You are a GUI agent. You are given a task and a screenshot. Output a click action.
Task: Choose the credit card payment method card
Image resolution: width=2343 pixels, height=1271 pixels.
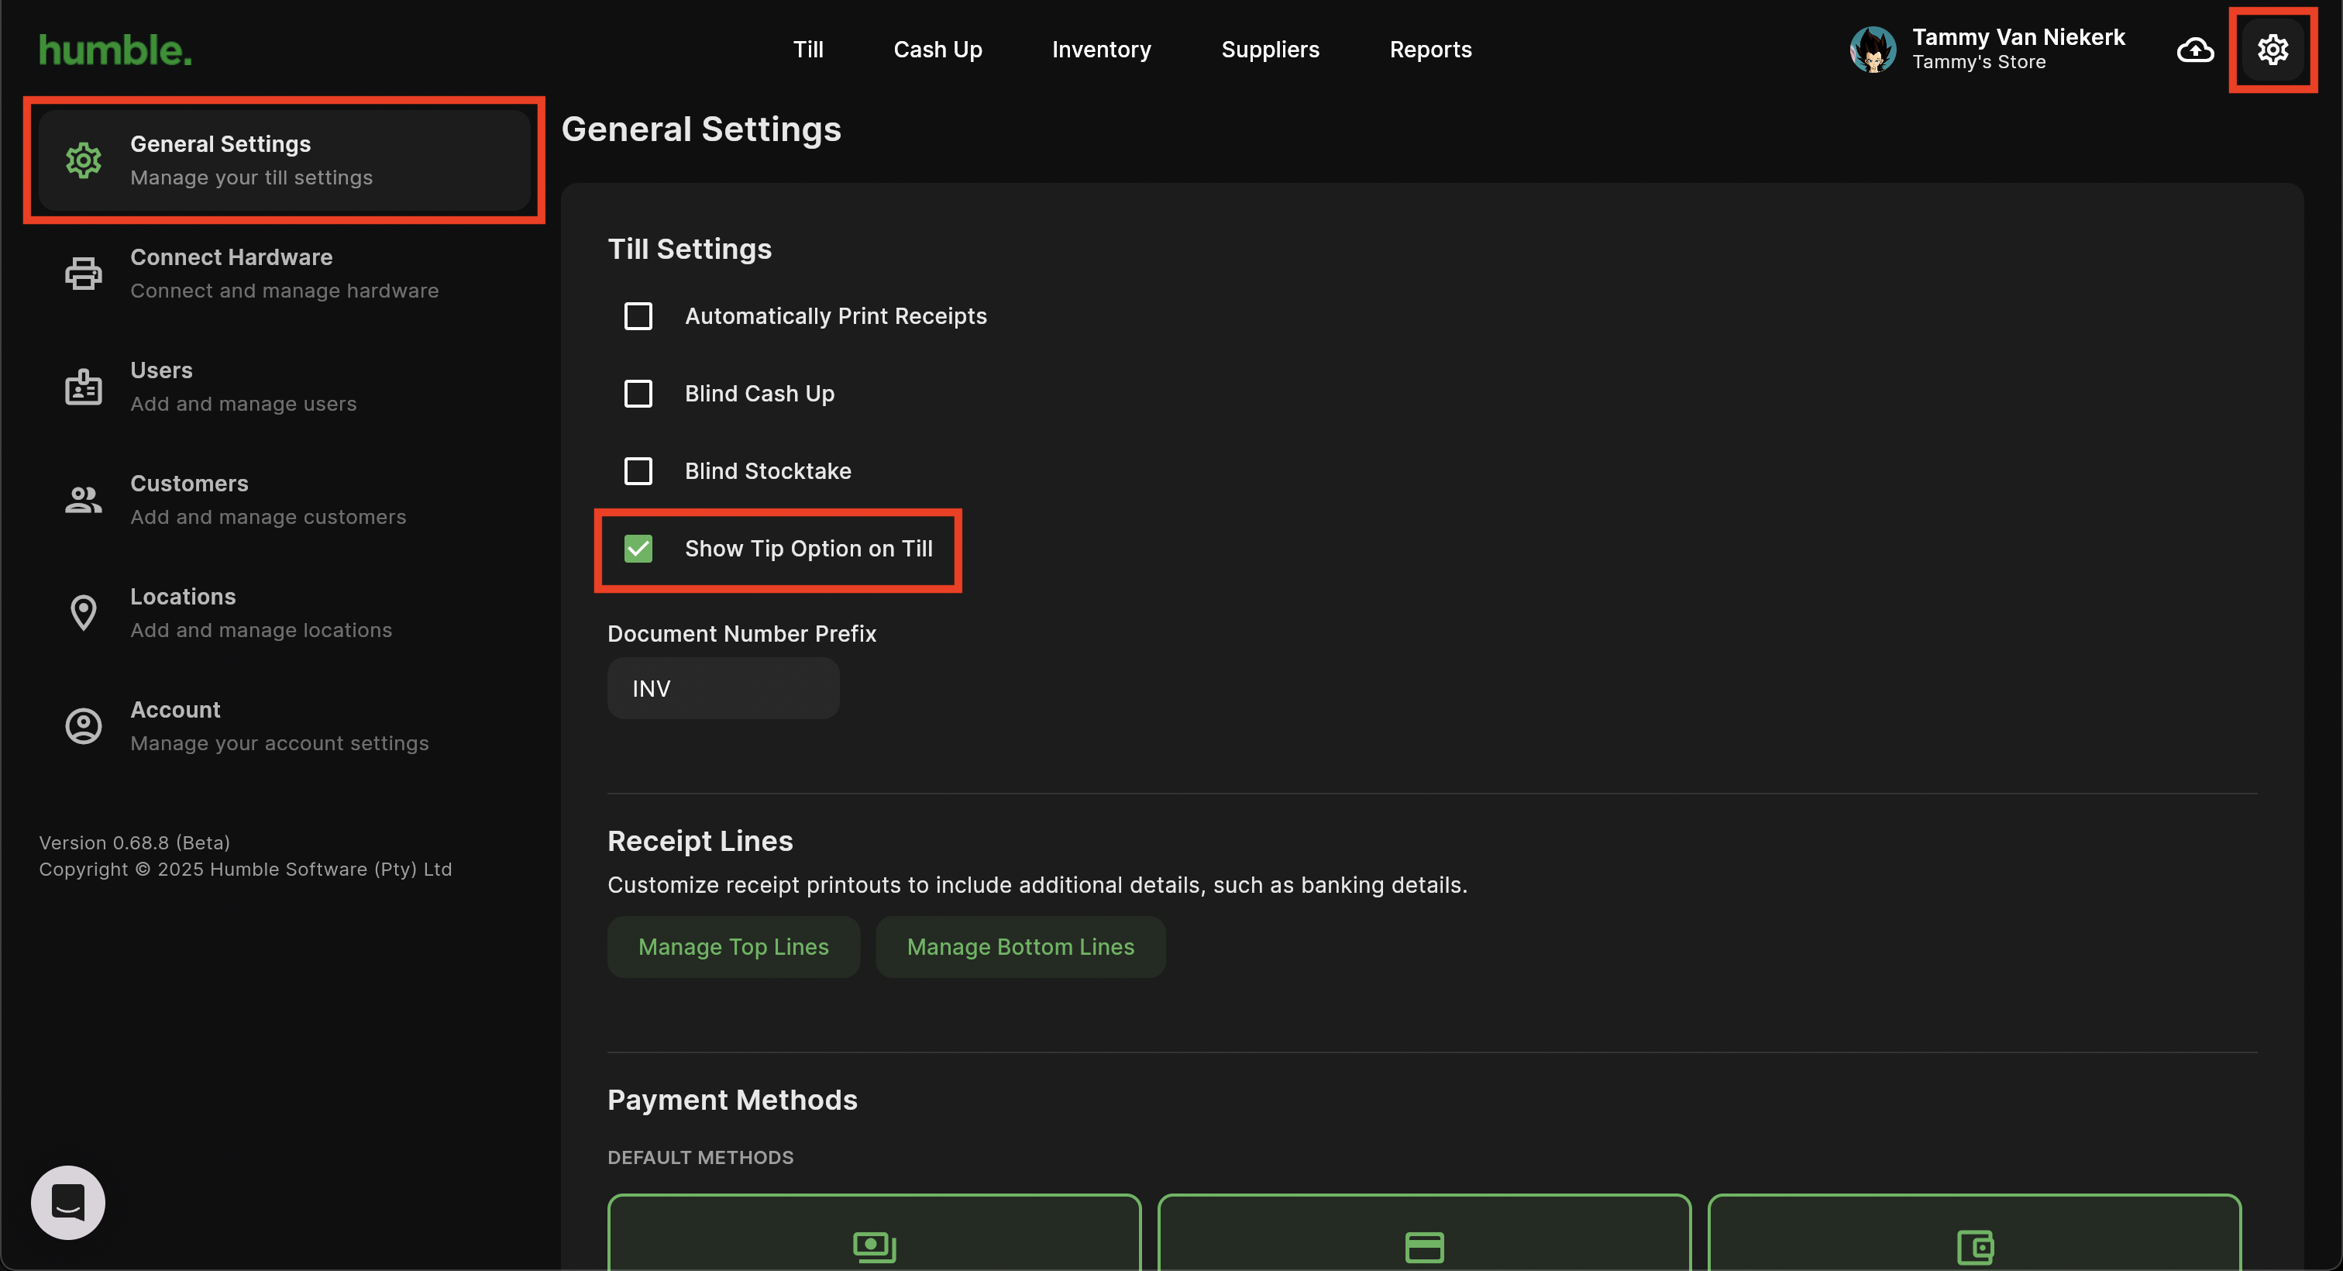(x=1424, y=1232)
